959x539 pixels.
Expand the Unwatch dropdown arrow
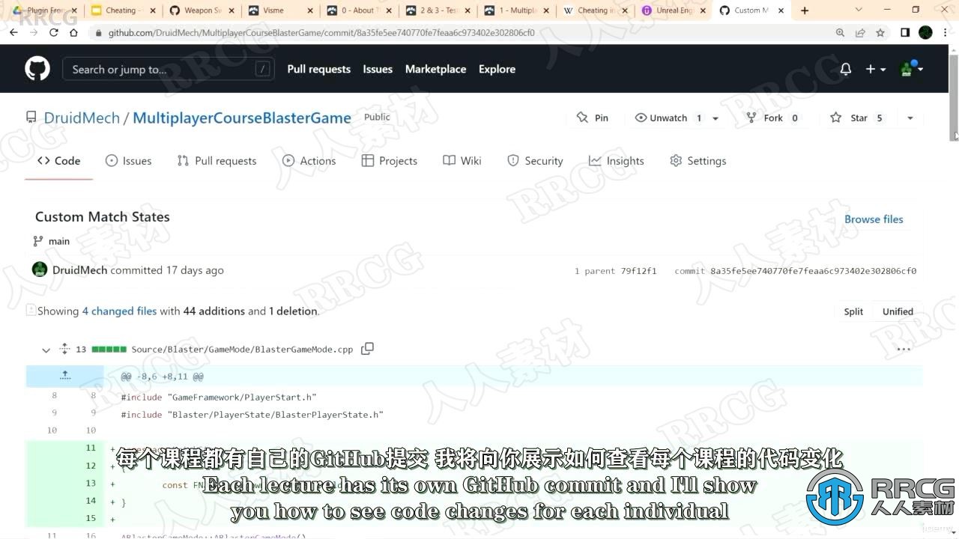tap(716, 118)
